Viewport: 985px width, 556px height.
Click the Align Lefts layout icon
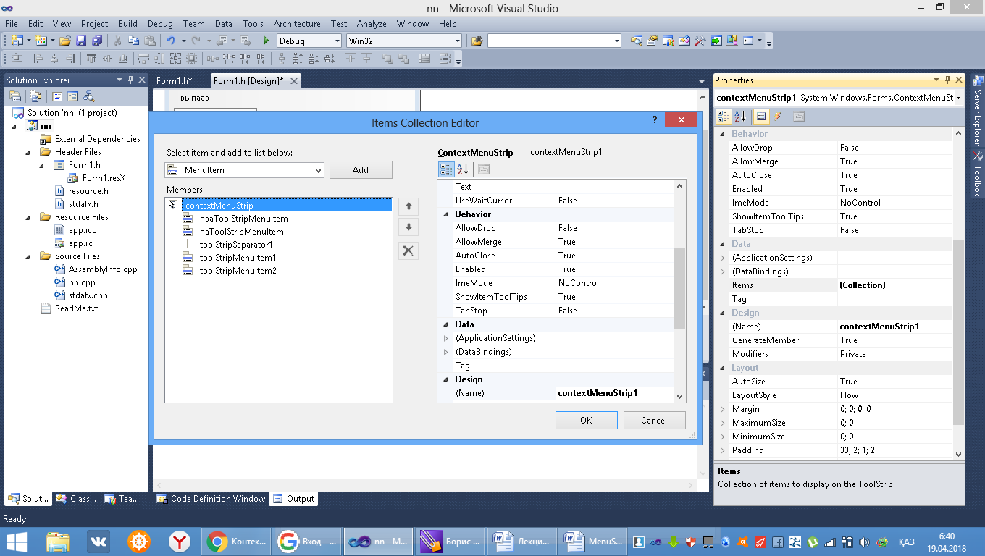(x=39, y=59)
